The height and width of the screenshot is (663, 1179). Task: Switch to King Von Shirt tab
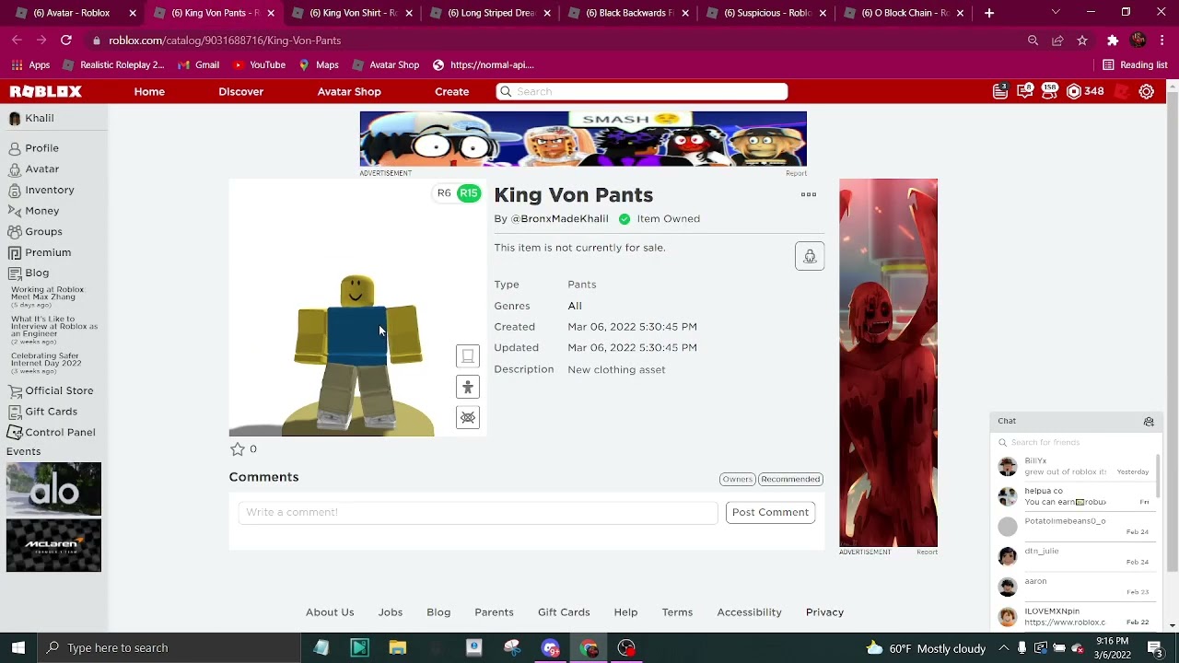352,13
